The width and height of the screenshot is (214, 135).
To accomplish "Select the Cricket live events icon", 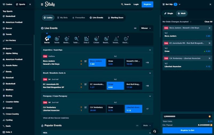I will point(96,40).
